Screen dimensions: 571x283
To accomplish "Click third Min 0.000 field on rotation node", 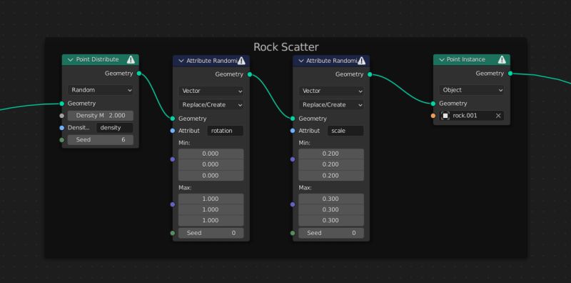I will 211,175.
